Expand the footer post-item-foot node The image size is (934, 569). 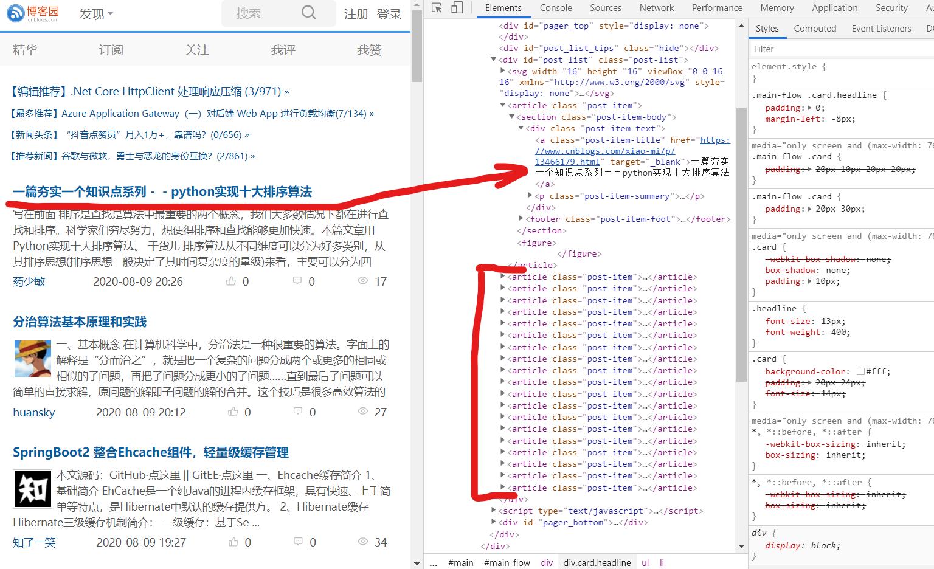pyautogui.click(x=521, y=219)
